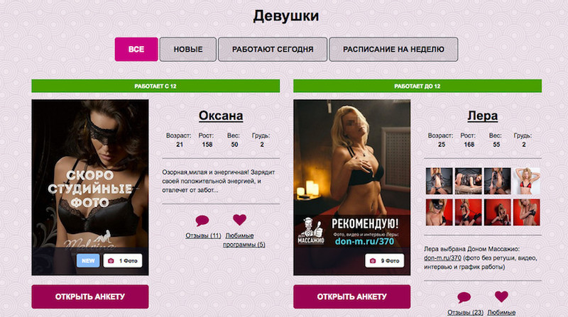Viewport: 568px width, 317px height.
Task: Click the camera icon on 1 Фото badge
Action: tap(111, 260)
